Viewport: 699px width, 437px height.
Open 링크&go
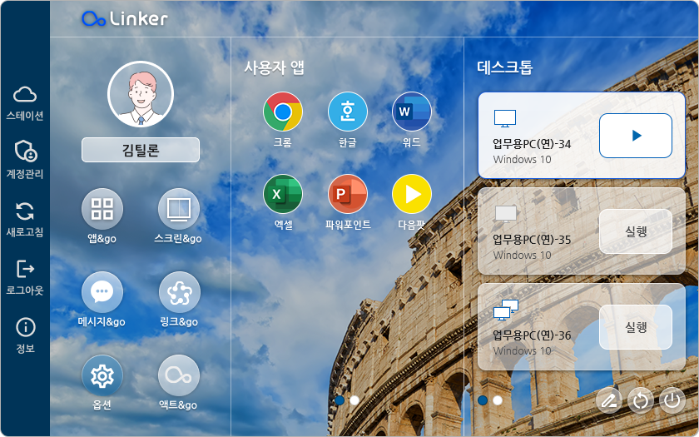pos(179,292)
